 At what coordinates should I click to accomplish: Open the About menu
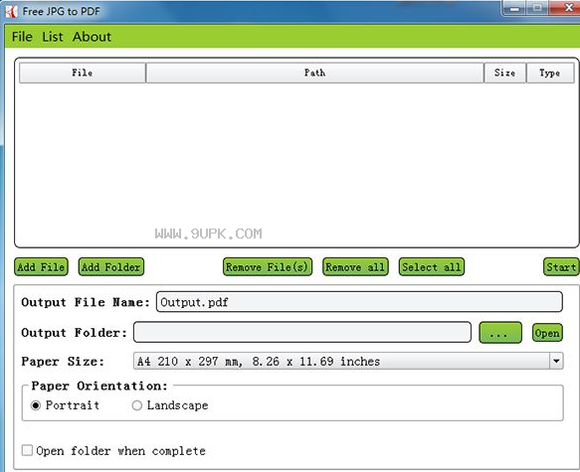coord(92,37)
